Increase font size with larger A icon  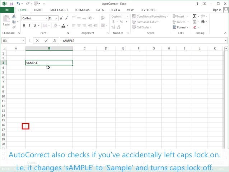[x=61, y=18]
